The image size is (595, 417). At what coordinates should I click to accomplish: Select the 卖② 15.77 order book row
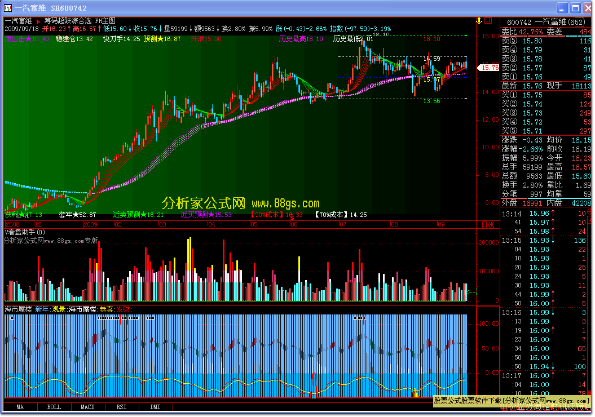546,68
